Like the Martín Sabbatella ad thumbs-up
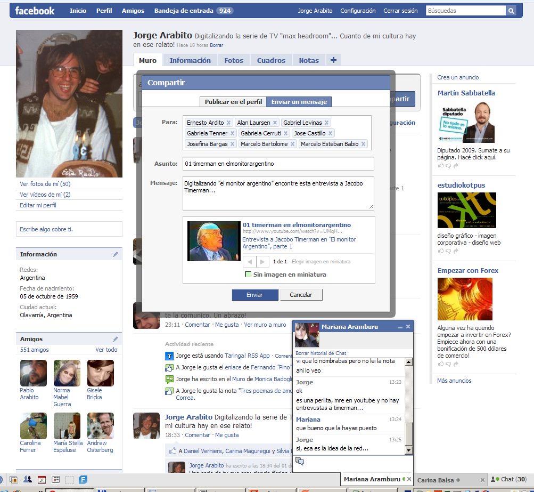Viewport: 534px width, 492px height. click(441, 166)
